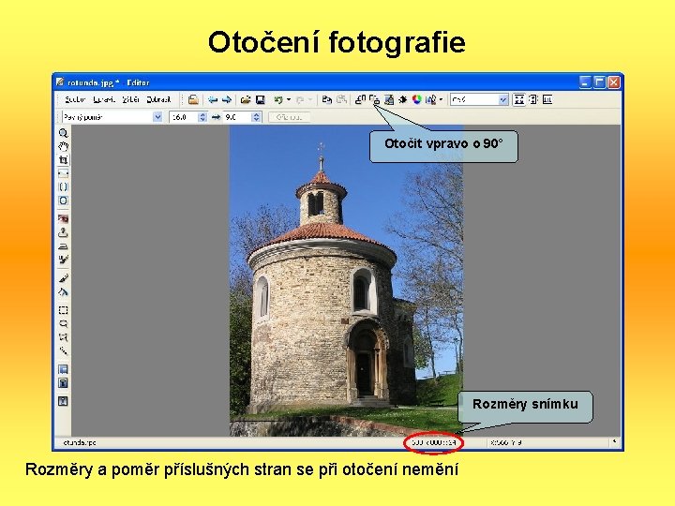Select the Crop tool in left toolbar
This screenshot has width=675, height=506.
64,160
